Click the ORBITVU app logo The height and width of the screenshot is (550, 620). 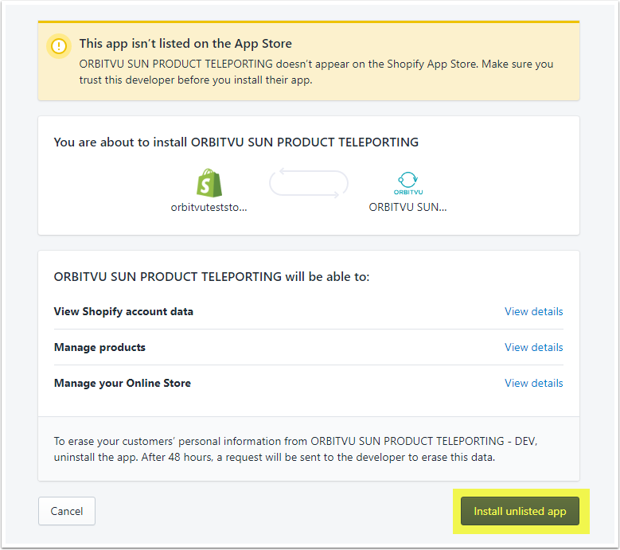point(408,183)
